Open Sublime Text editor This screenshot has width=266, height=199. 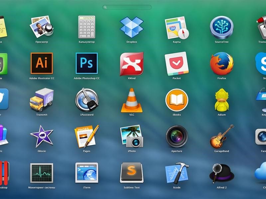pyautogui.click(x=132, y=173)
